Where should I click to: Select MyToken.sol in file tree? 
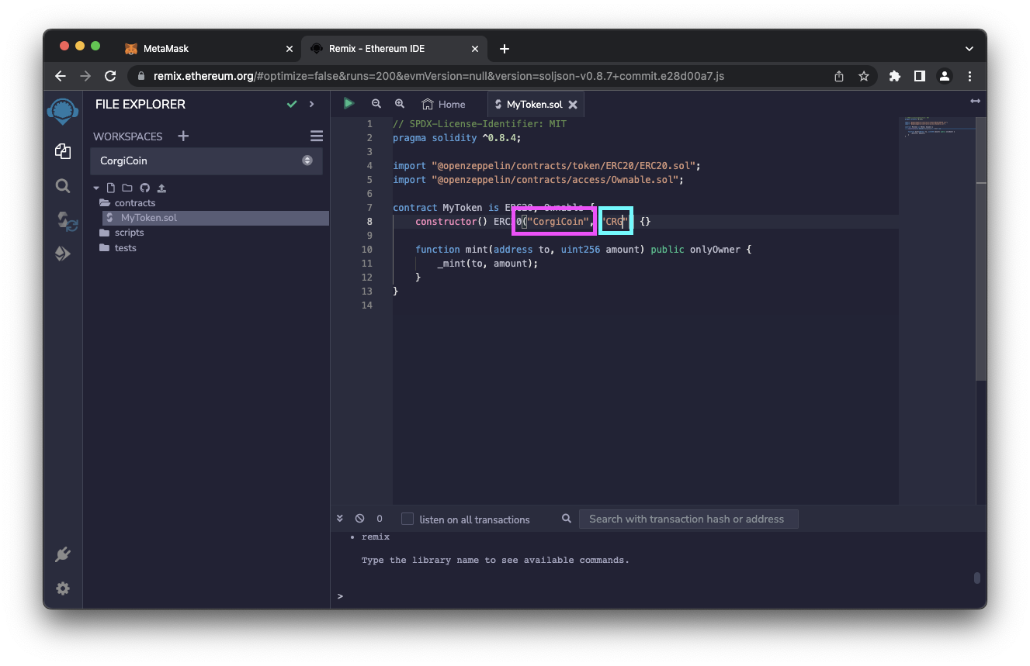(x=216, y=218)
